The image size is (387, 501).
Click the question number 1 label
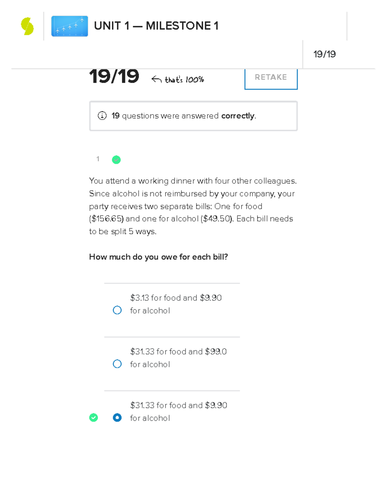[98, 159]
